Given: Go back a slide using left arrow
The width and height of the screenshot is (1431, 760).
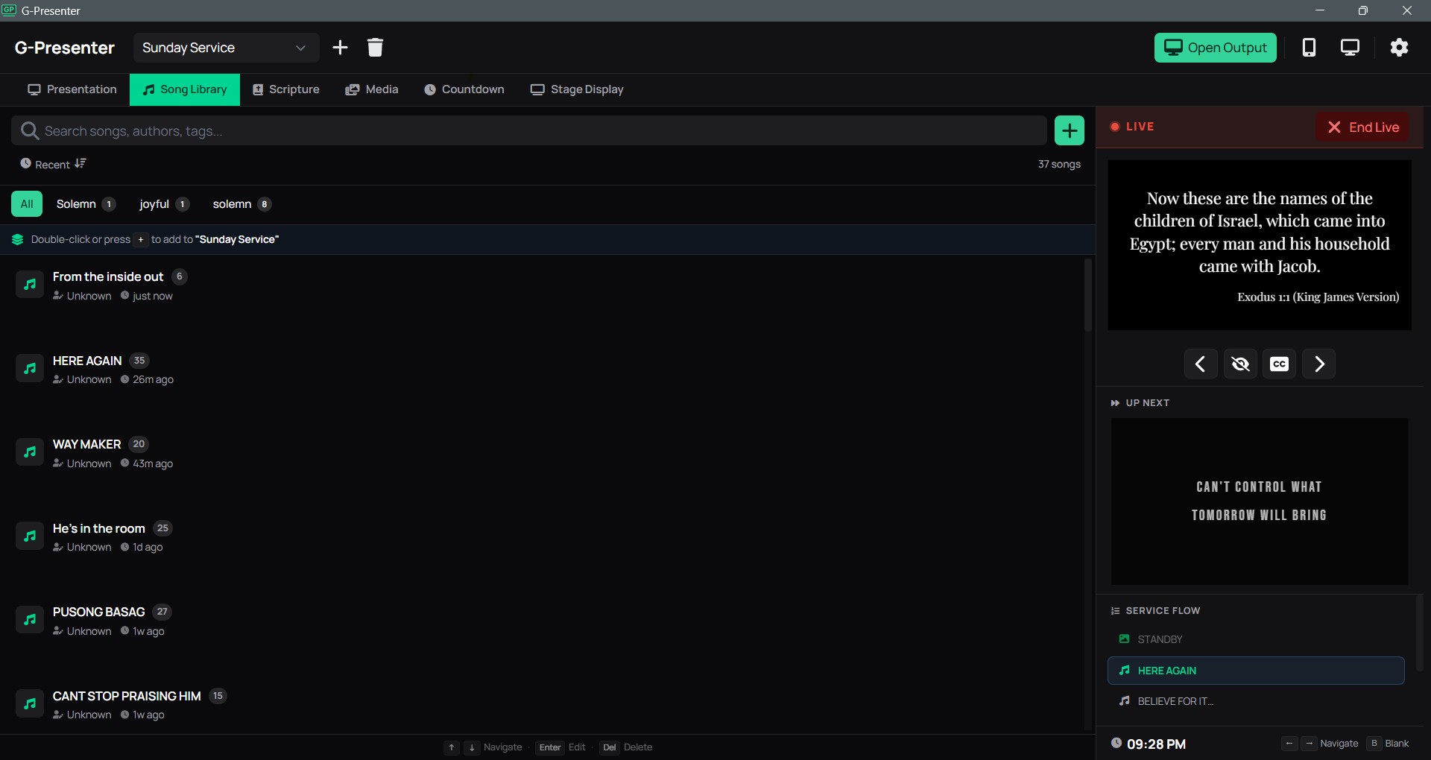Looking at the screenshot, I should (1201, 364).
